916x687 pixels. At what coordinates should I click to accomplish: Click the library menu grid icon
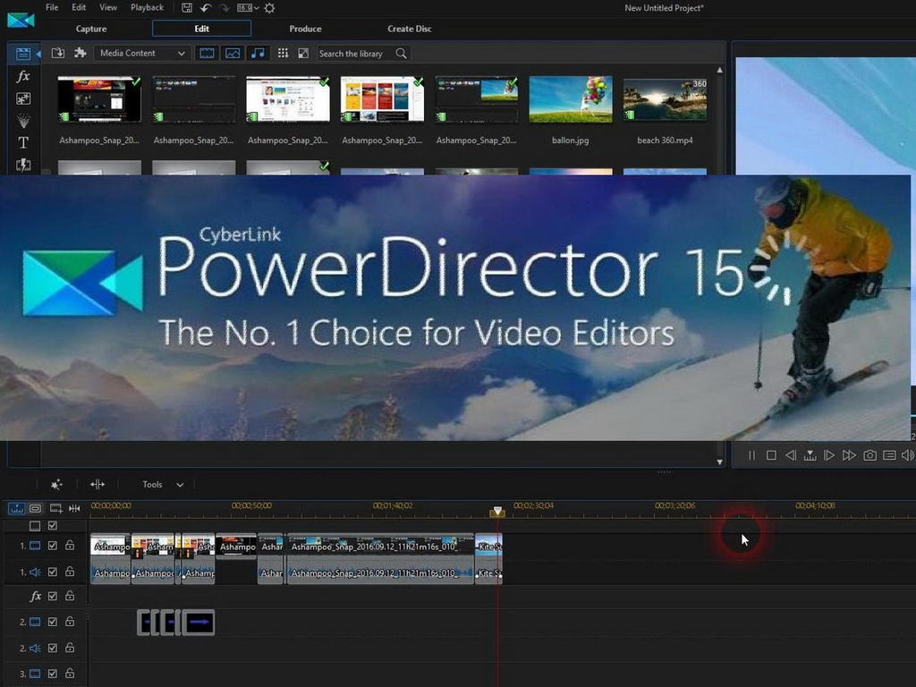(x=283, y=53)
